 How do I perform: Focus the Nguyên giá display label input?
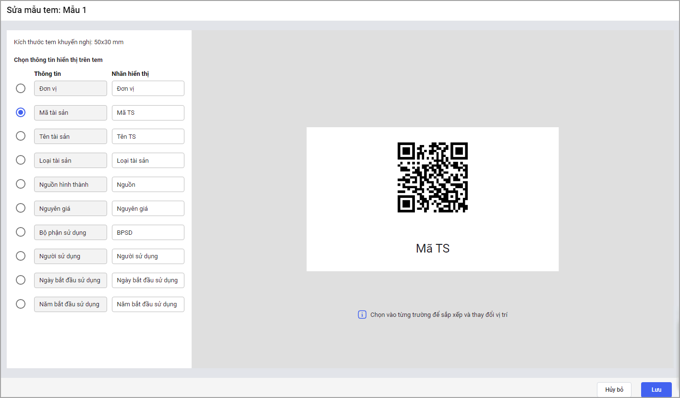pyautogui.click(x=148, y=208)
